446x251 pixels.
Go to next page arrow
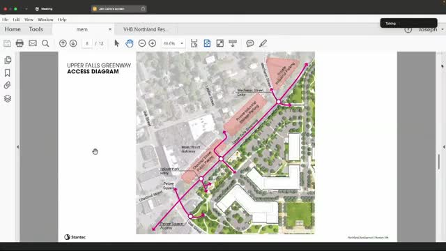(x=73, y=43)
